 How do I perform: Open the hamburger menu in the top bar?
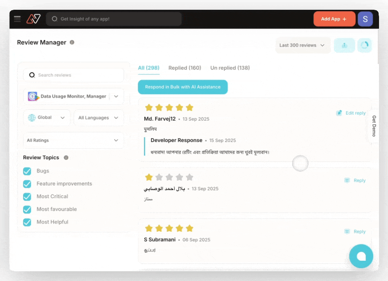(17, 18)
